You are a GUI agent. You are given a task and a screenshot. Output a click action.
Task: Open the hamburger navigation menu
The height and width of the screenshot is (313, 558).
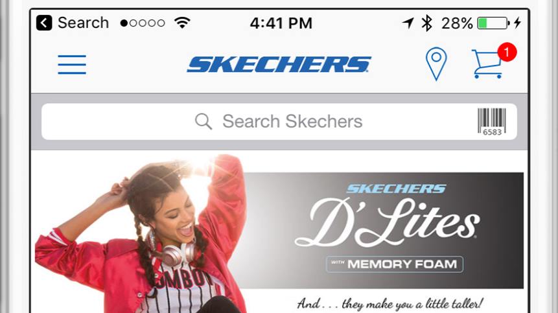coord(72,64)
